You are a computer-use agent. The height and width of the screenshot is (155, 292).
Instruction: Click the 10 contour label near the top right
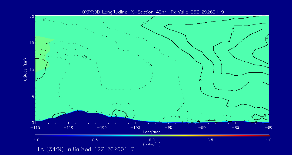[x=233, y=30]
